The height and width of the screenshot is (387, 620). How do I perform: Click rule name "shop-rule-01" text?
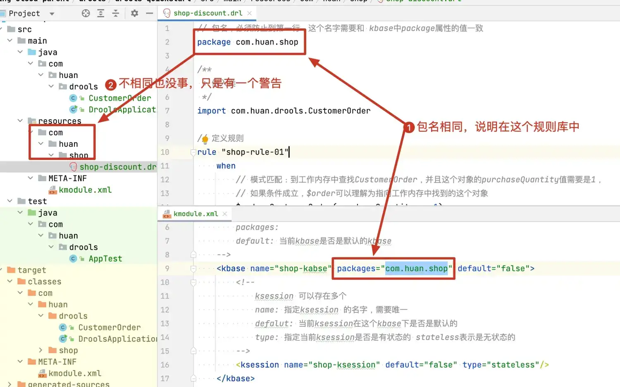coord(255,152)
